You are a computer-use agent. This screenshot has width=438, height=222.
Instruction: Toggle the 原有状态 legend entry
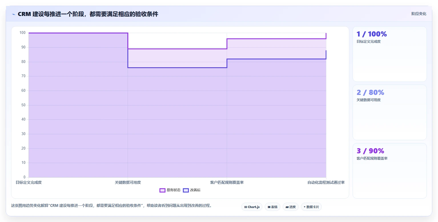(x=170, y=190)
